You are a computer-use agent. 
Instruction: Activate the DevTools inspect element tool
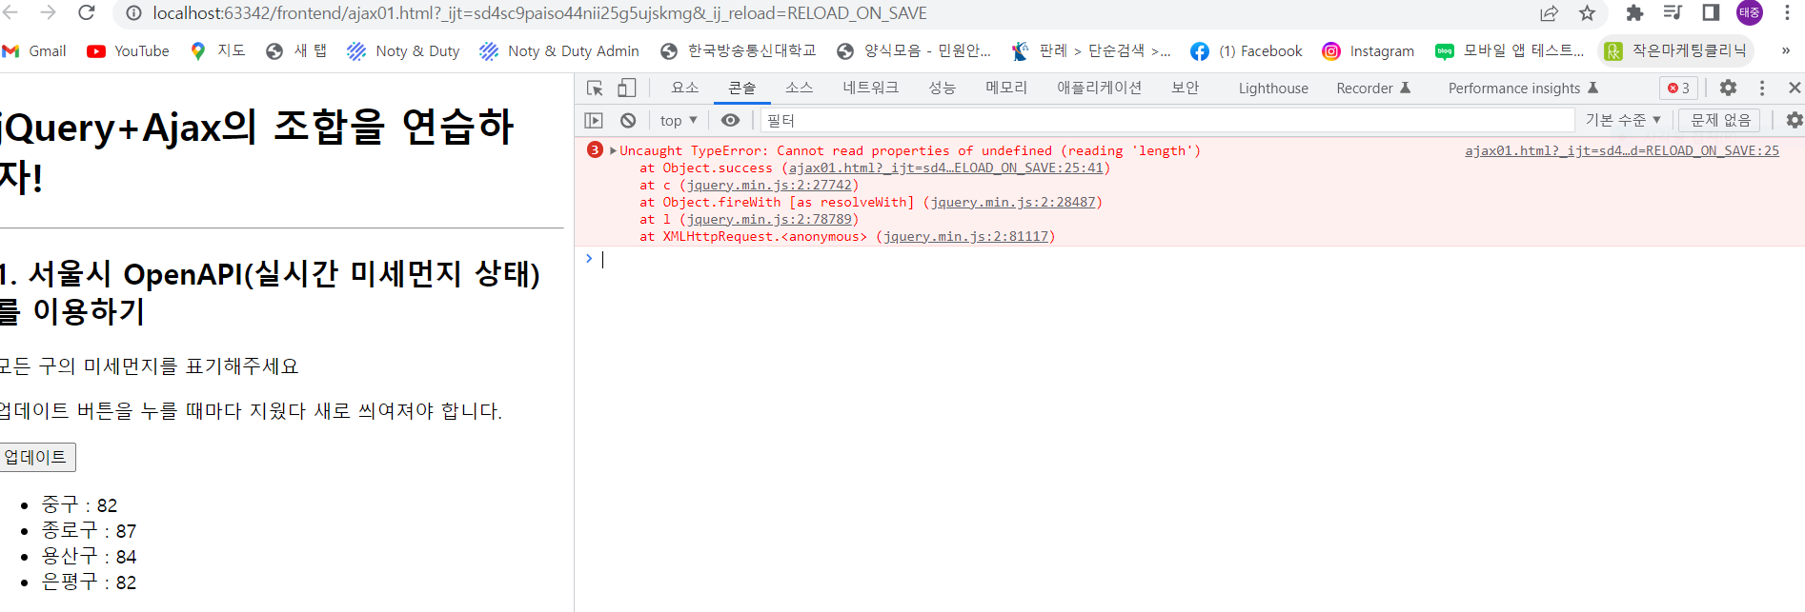point(595,89)
